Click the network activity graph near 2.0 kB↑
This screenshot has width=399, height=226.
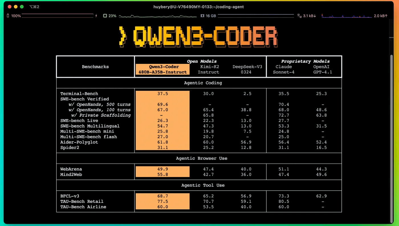(347, 16)
